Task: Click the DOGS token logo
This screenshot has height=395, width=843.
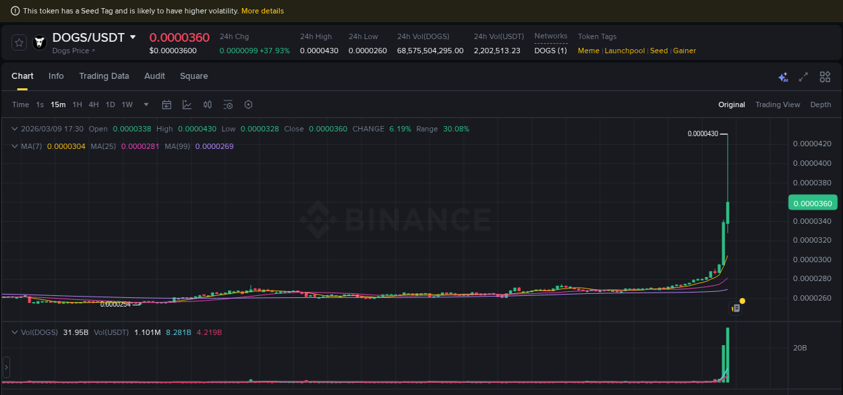Action: pyautogui.click(x=39, y=42)
